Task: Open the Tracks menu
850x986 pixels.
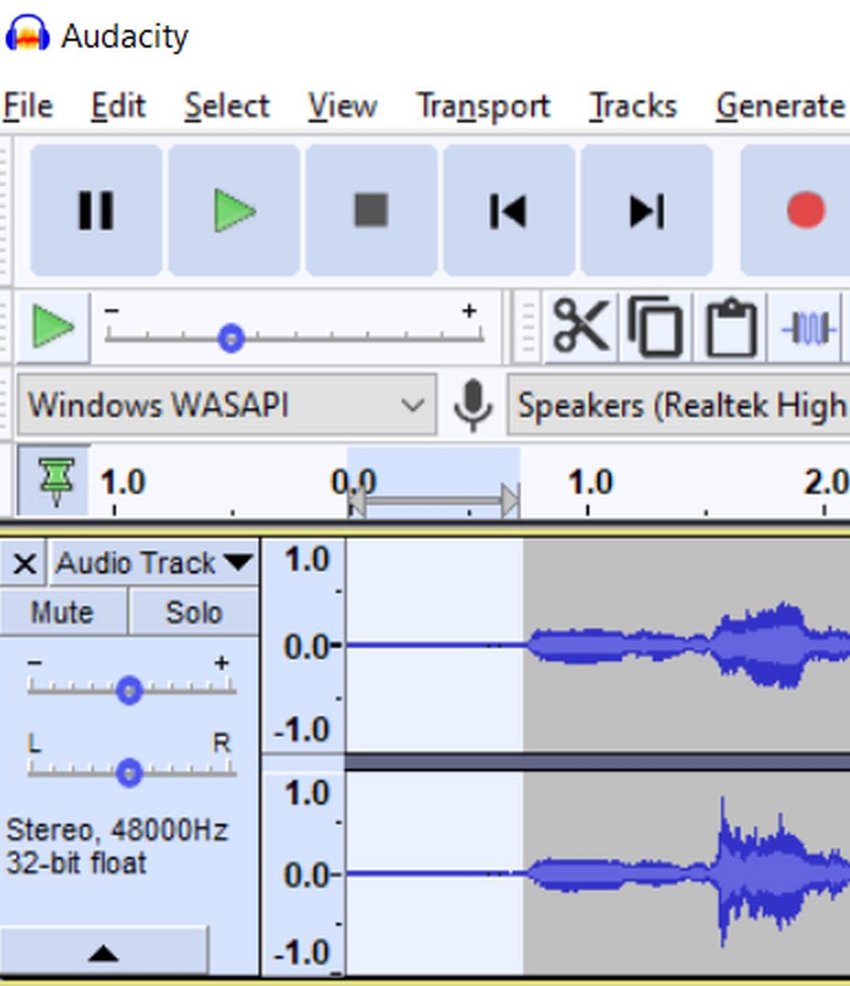Action: click(633, 106)
